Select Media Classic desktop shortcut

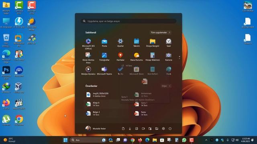pos(19,104)
